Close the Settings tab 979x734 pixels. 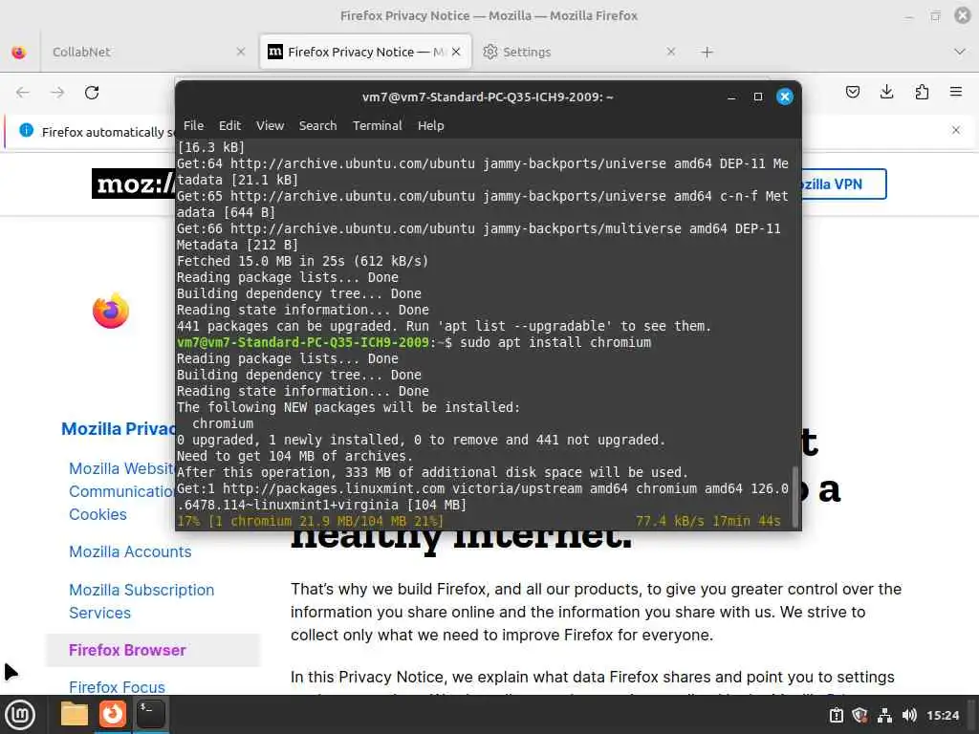click(670, 52)
